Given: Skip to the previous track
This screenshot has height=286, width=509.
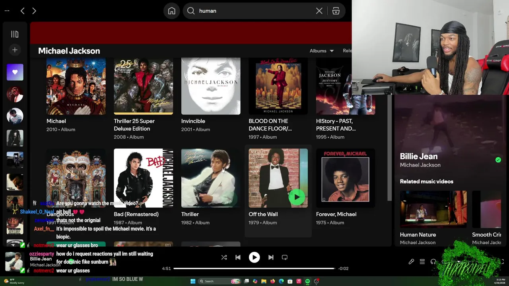Looking at the screenshot, I should [238, 257].
